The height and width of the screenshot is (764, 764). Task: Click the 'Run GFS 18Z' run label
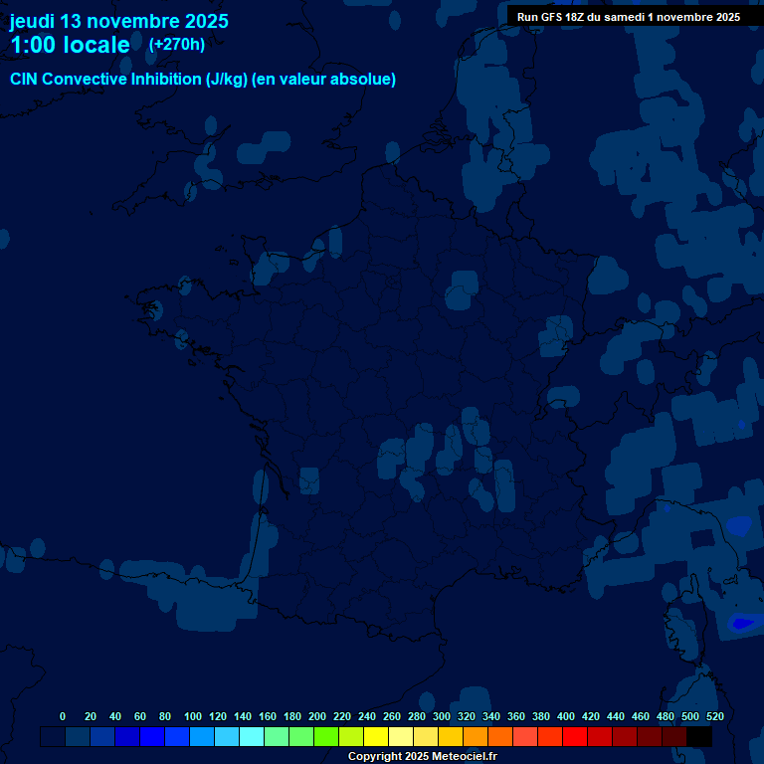(x=550, y=17)
